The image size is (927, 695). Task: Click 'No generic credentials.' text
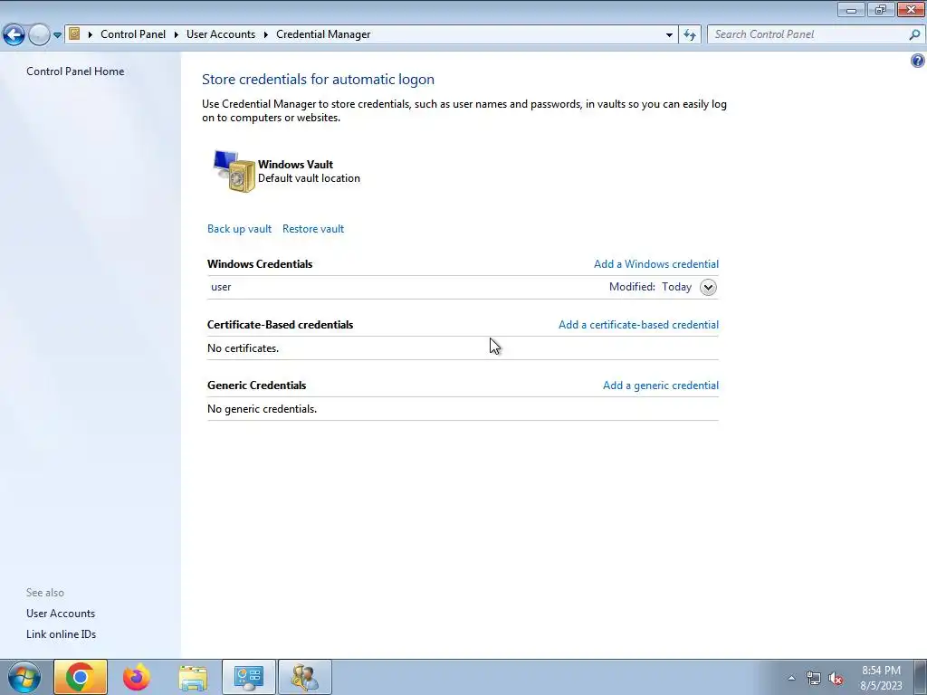coord(262,409)
